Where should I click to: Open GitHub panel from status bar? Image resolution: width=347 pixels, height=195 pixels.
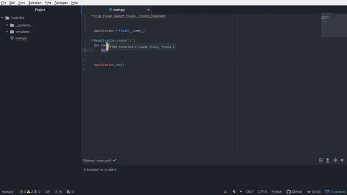point(294,192)
